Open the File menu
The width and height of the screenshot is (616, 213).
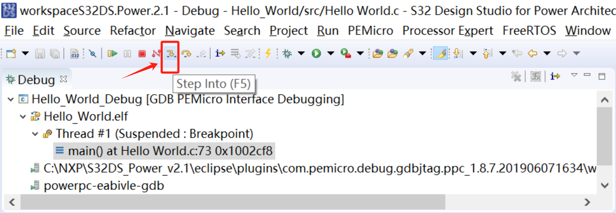[14, 31]
